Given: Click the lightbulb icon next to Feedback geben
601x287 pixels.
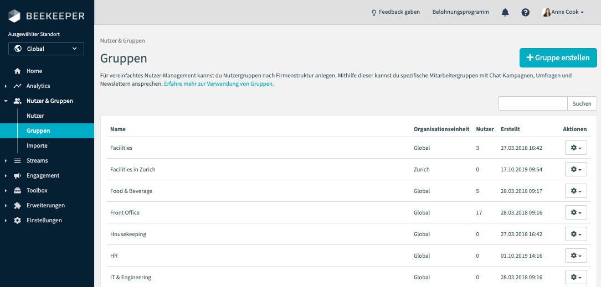Looking at the screenshot, I should (374, 12).
